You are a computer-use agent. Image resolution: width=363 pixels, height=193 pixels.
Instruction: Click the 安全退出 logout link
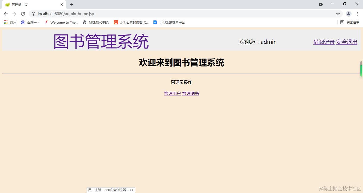pyautogui.click(x=347, y=42)
